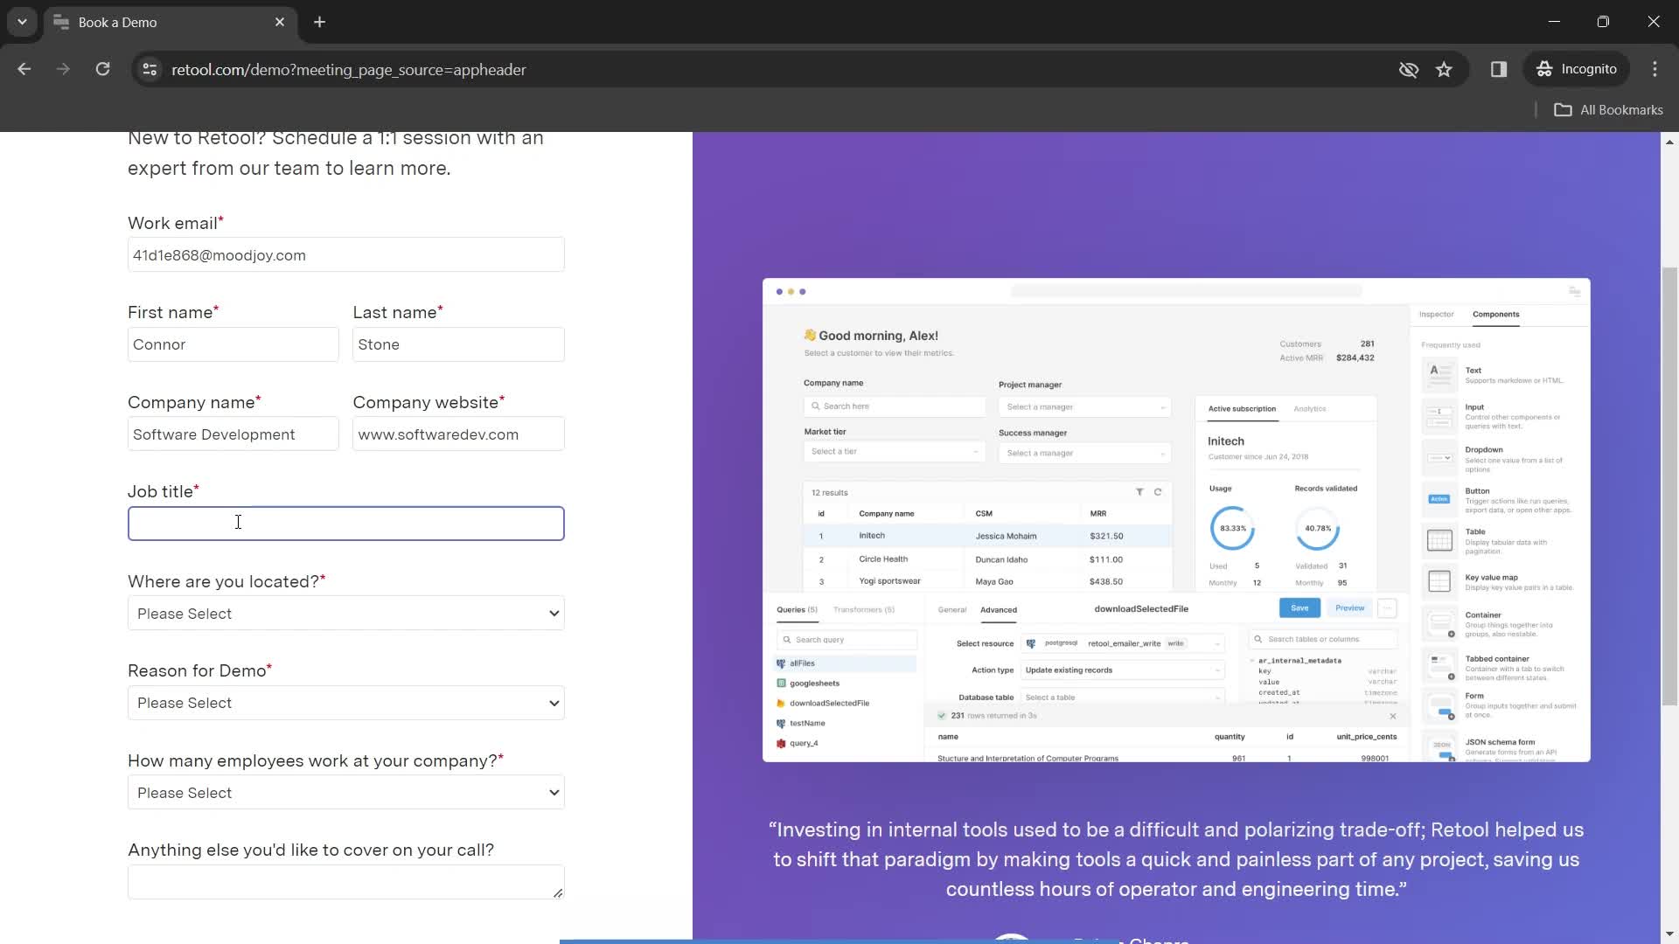Click the Job title input field
The image size is (1679, 944).
pyautogui.click(x=346, y=524)
